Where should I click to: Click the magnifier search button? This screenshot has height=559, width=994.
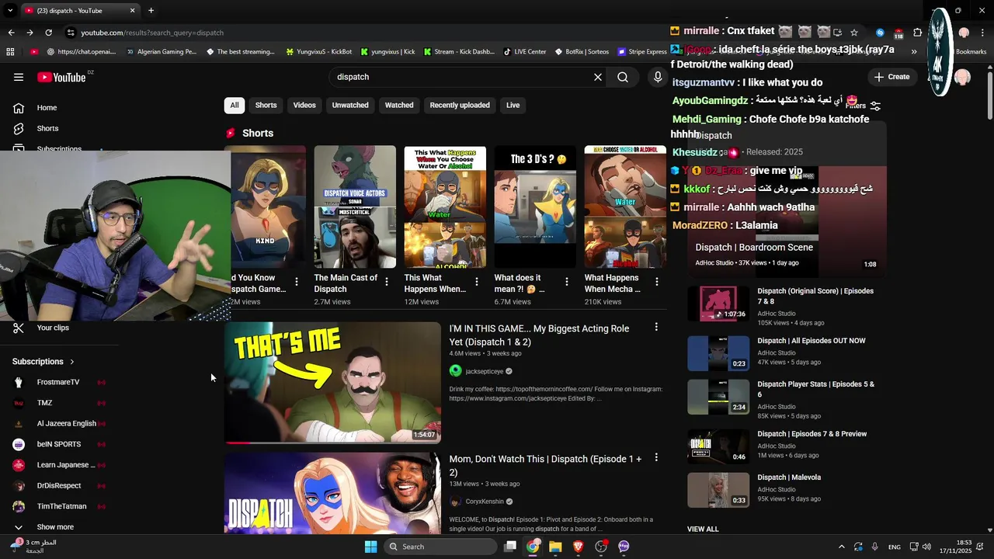tap(623, 77)
